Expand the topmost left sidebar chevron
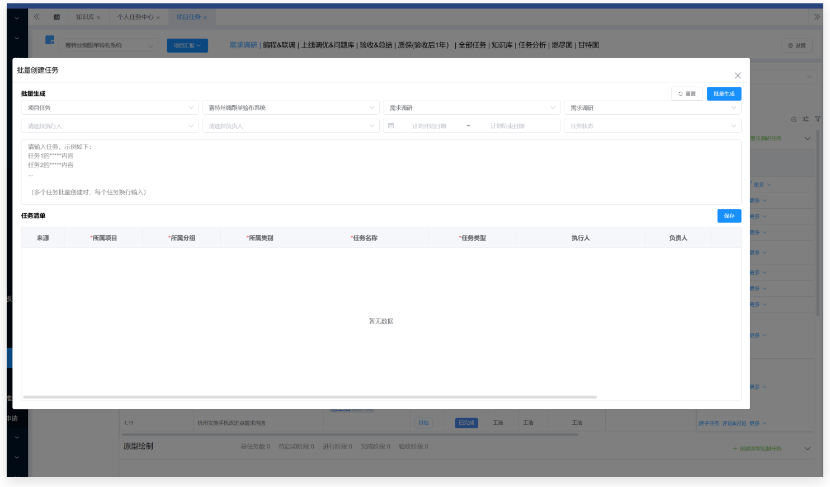Image resolution: width=830 pixels, height=487 pixels. tap(17, 18)
